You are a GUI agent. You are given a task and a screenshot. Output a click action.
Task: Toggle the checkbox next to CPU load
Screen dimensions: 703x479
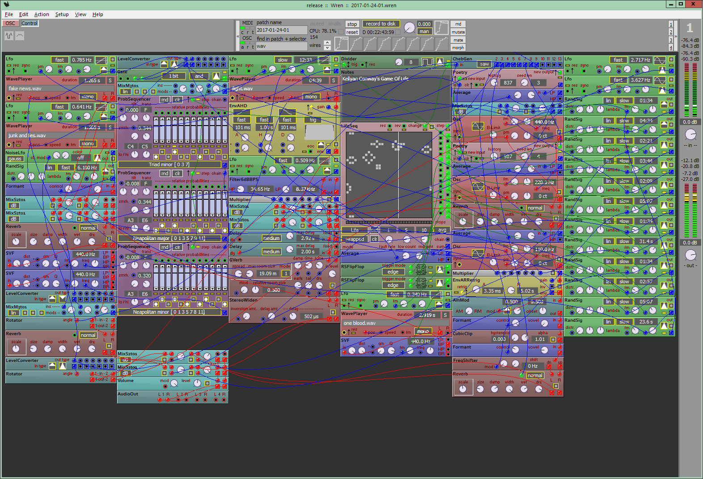[x=341, y=32]
